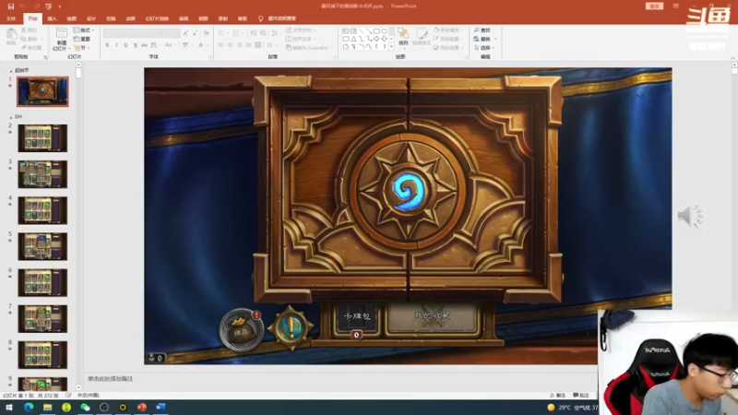Open the text Highlight Color picker
Image resolution: width=738 pixels, height=415 pixels.
pyautogui.click(x=187, y=45)
